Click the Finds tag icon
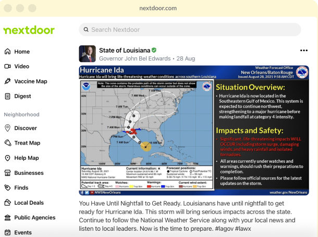 point(7,187)
